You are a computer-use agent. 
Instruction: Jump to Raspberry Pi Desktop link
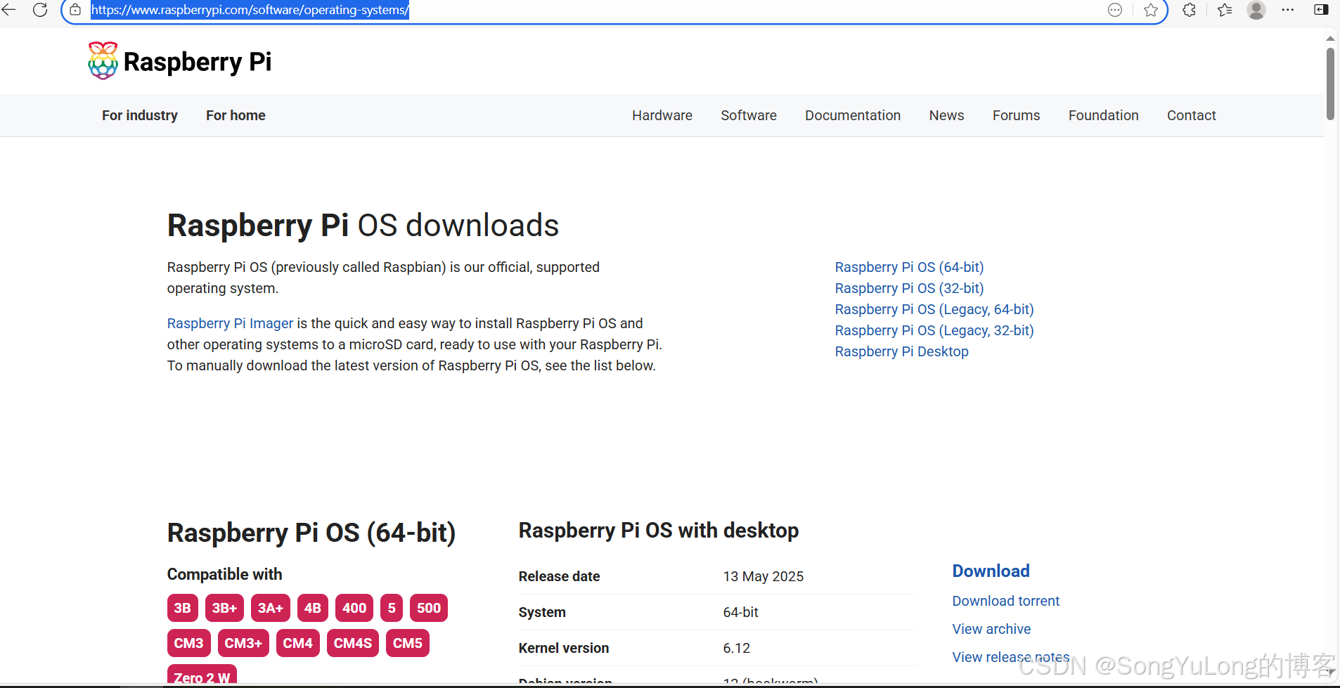[x=901, y=351]
